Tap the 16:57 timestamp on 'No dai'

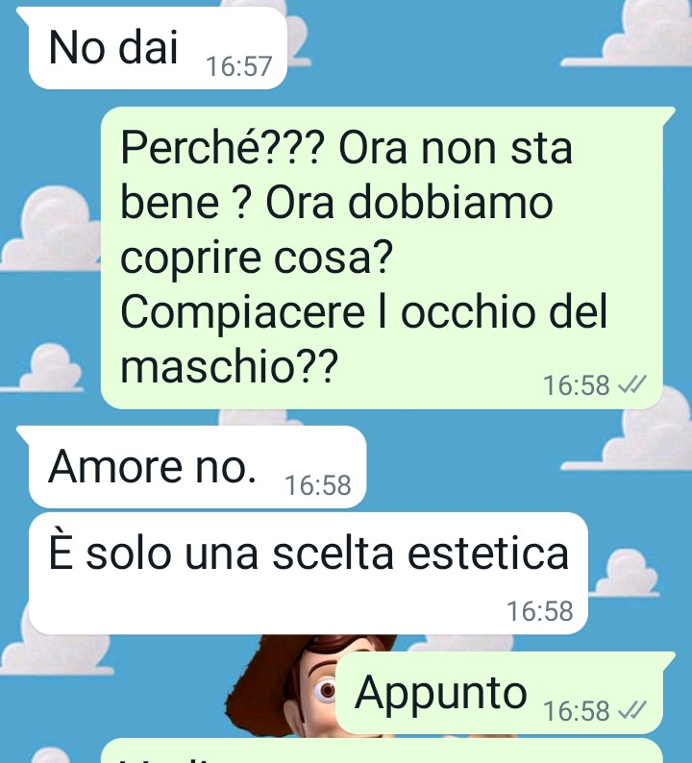238,66
